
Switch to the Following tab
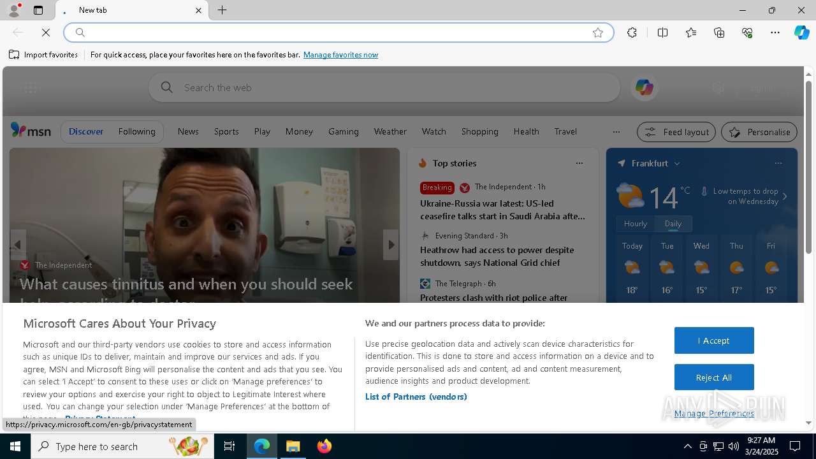(x=136, y=131)
